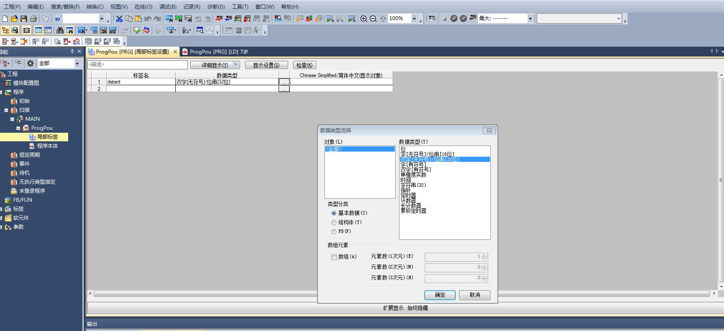Image resolution: width=724 pixels, height=331 pixels.
Task: Click the 取消 button in dialog
Action: click(475, 295)
